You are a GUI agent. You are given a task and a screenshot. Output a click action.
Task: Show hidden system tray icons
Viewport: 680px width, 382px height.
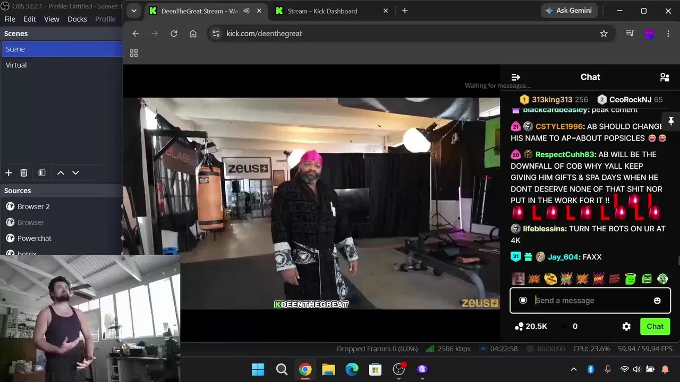point(573,369)
